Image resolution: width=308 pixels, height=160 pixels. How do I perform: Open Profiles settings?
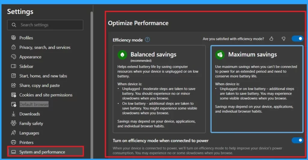tap(26, 38)
